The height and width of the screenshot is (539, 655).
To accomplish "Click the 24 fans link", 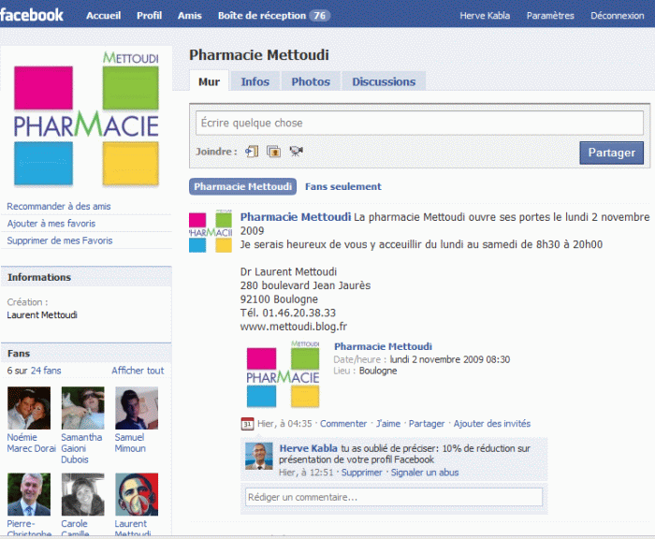I will pos(46,371).
